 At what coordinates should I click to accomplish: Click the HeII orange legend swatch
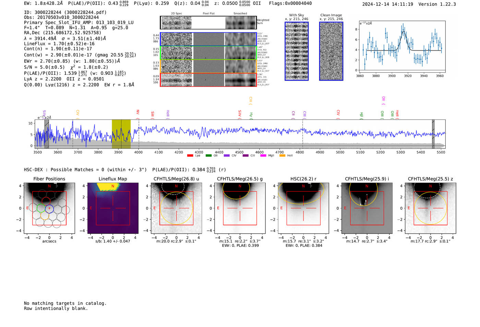[x=282, y=155]
